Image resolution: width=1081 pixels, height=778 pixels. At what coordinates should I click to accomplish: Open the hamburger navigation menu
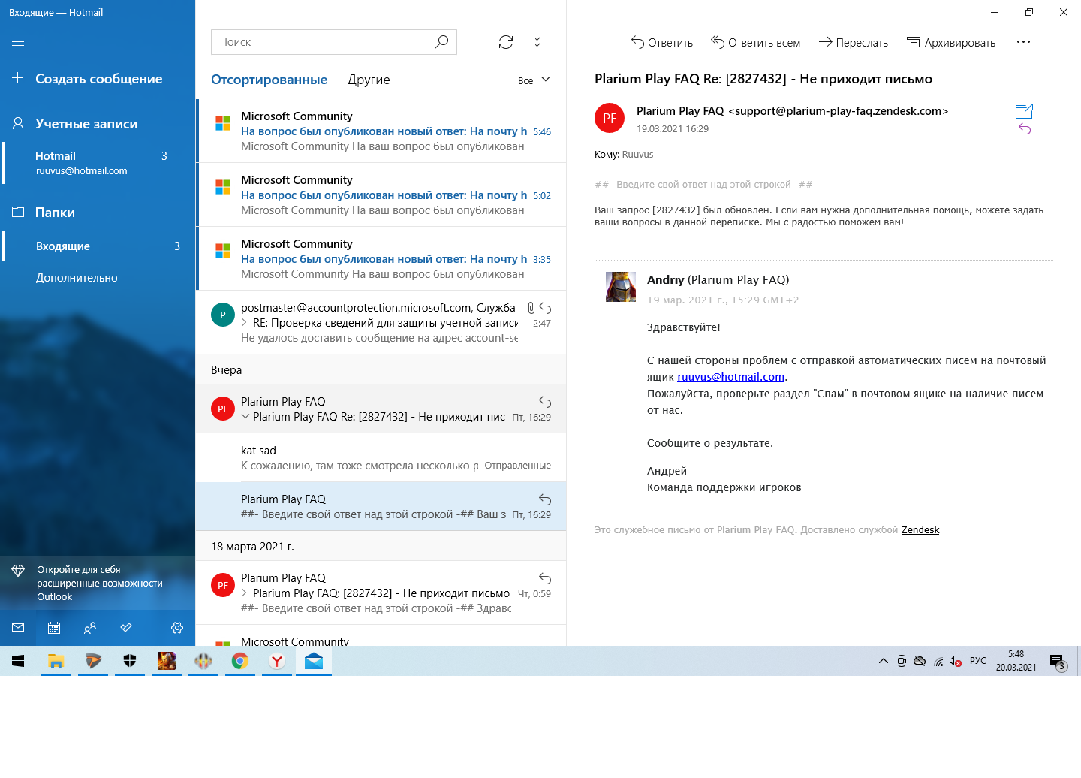pos(18,42)
